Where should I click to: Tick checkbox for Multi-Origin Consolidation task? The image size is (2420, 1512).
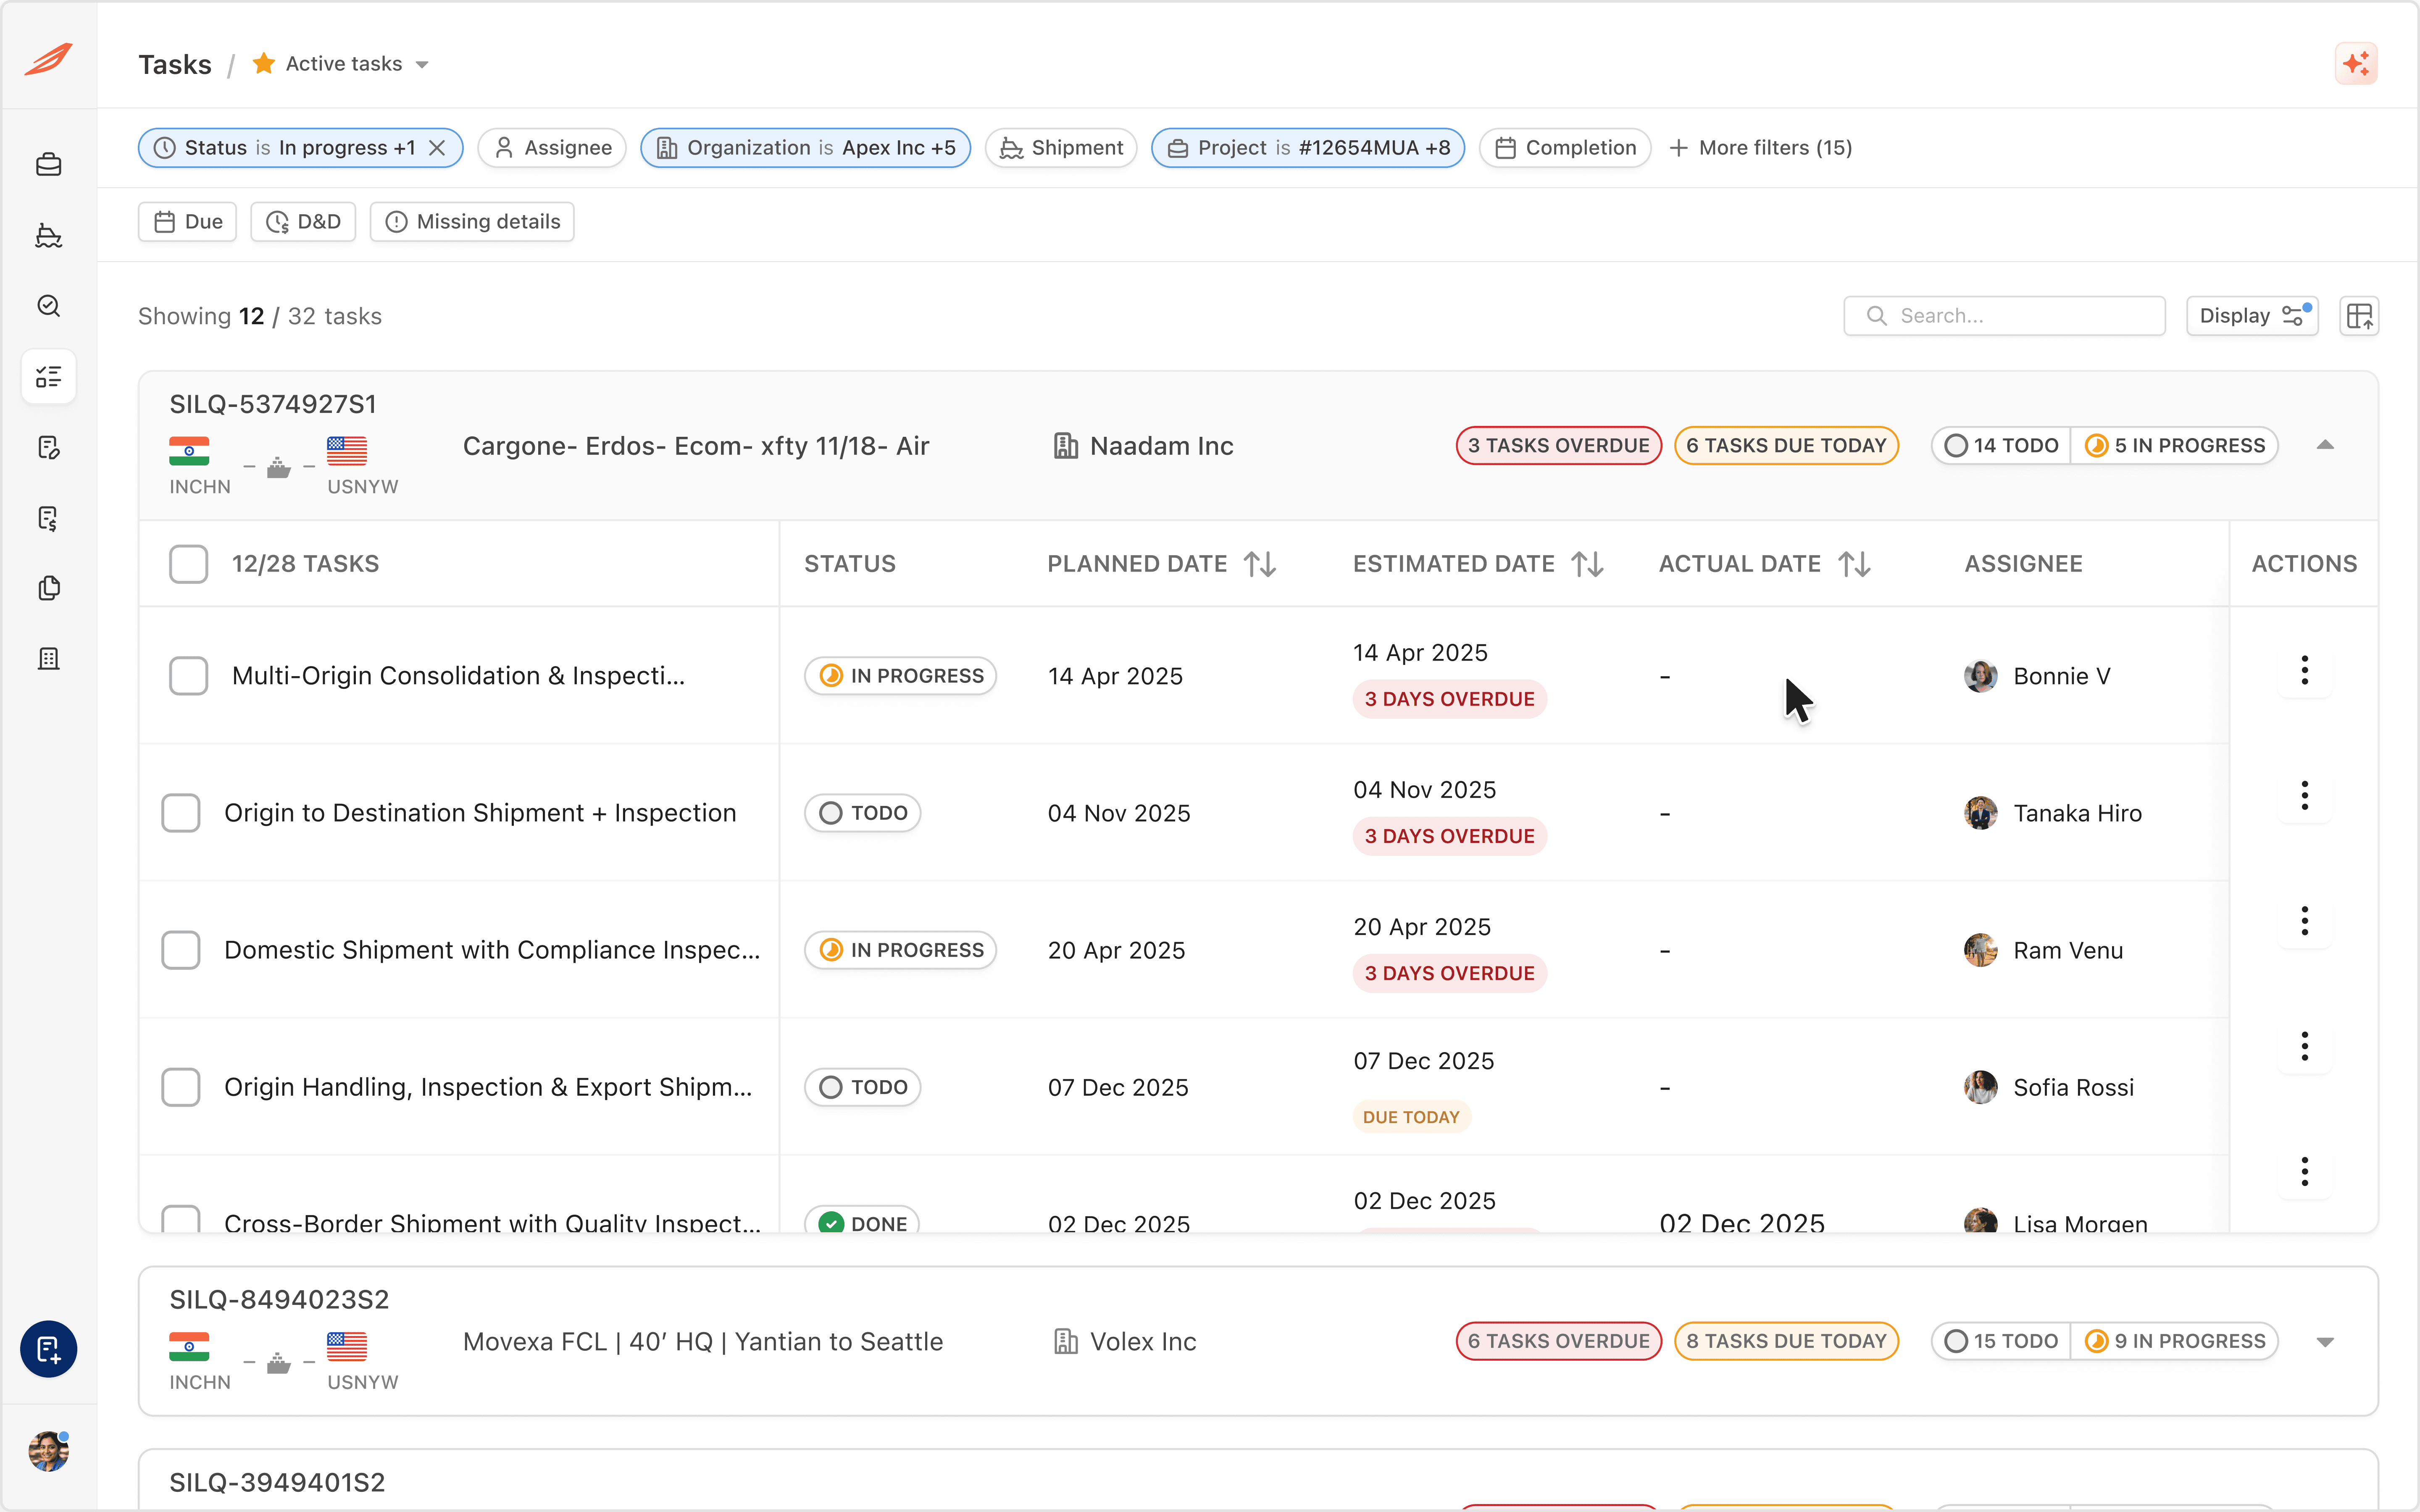click(188, 676)
